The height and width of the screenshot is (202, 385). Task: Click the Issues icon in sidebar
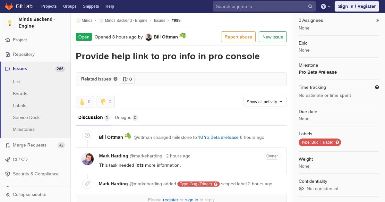(x=8, y=69)
